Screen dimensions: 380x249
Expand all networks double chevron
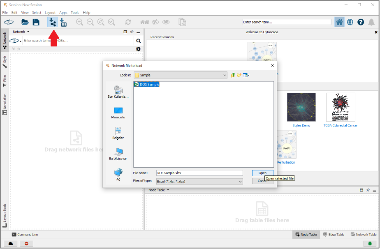14,49
